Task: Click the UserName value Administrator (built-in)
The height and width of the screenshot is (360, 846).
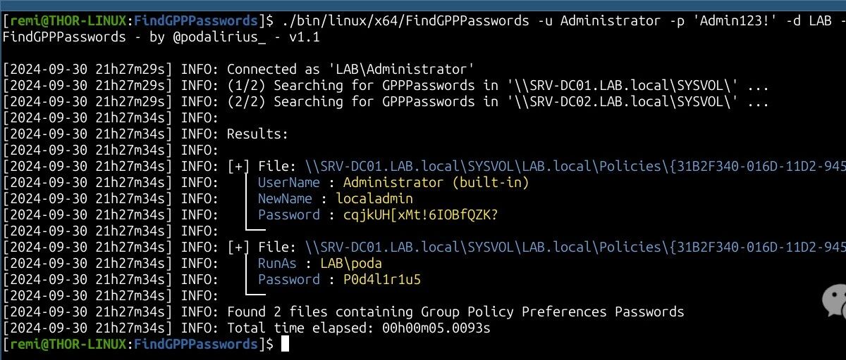Action: 436,183
